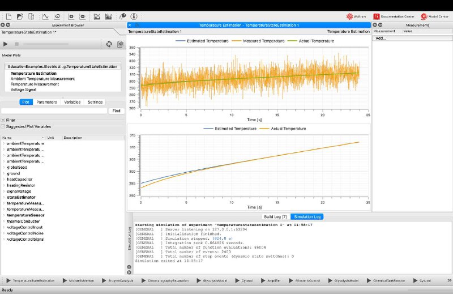Click the variable search input field
This screenshot has height=294, width=453.
point(54,110)
